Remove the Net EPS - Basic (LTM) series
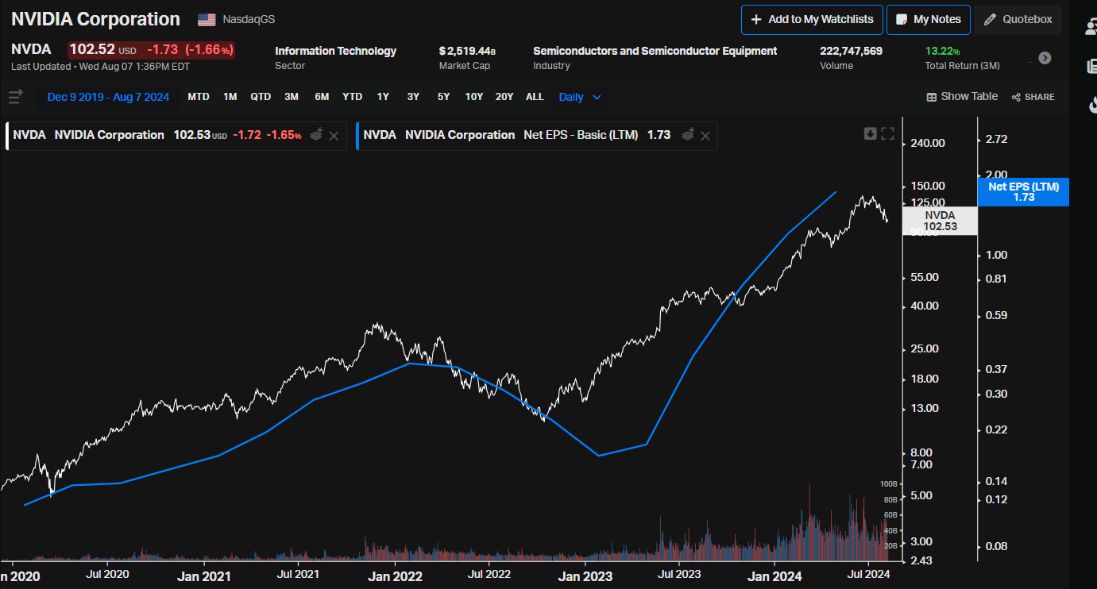This screenshot has width=1097, height=589. point(705,136)
